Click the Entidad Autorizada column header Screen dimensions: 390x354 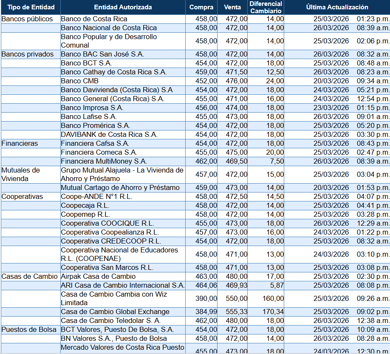coord(123,7)
